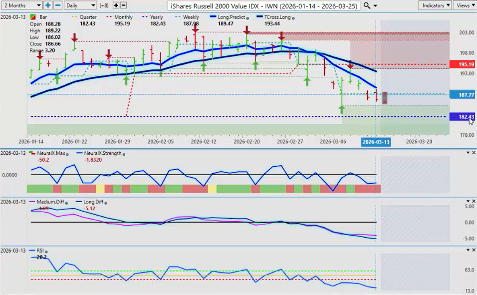
Task: Click the black minus bar spacing button
Action: (x=123, y=5)
